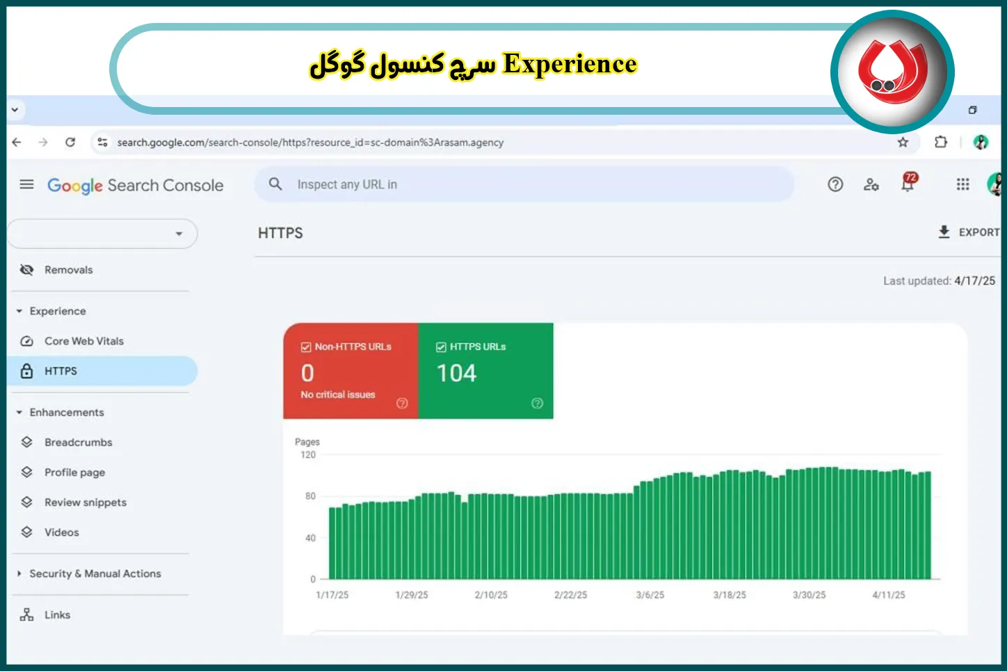Open the tab search chevron
This screenshot has height=671, width=1007.
pyautogui.click(x=15, y=110)
